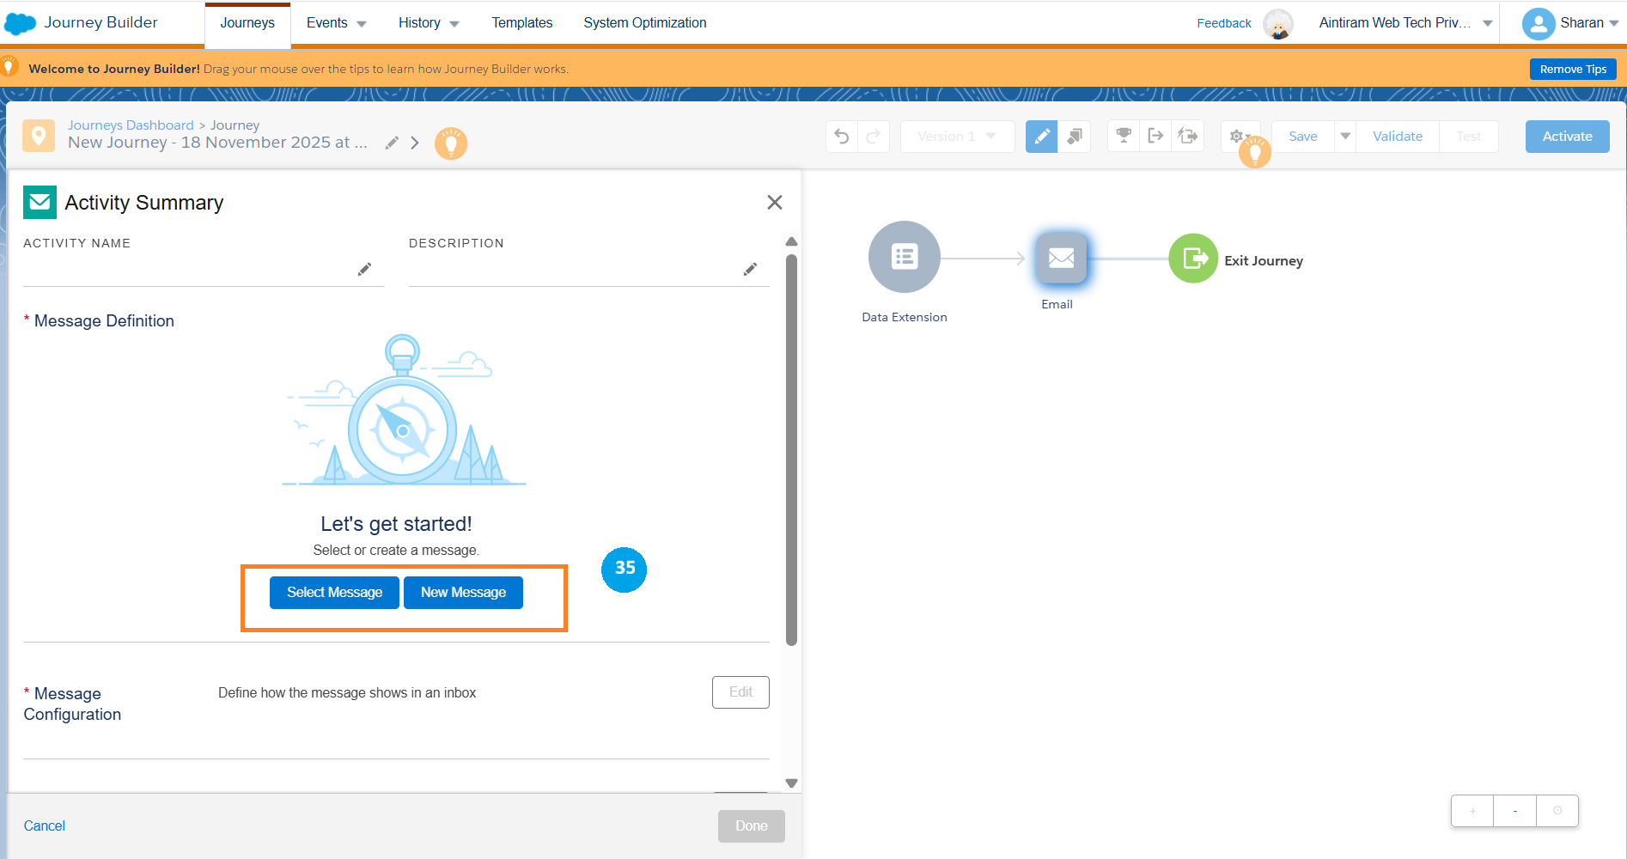
Task: Click the goal trophy icon
Action: 1123,136
